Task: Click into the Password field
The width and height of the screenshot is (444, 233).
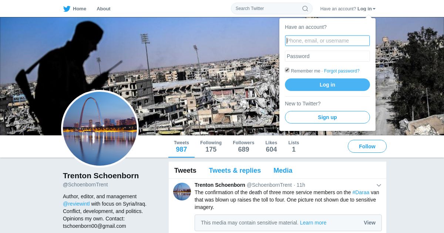Action: tap(327, 56)
